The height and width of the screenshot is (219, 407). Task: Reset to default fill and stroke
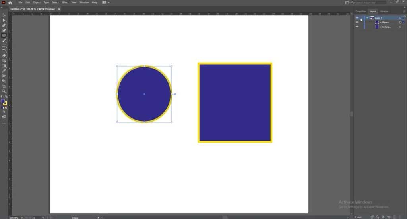click(x=2, y=96)
